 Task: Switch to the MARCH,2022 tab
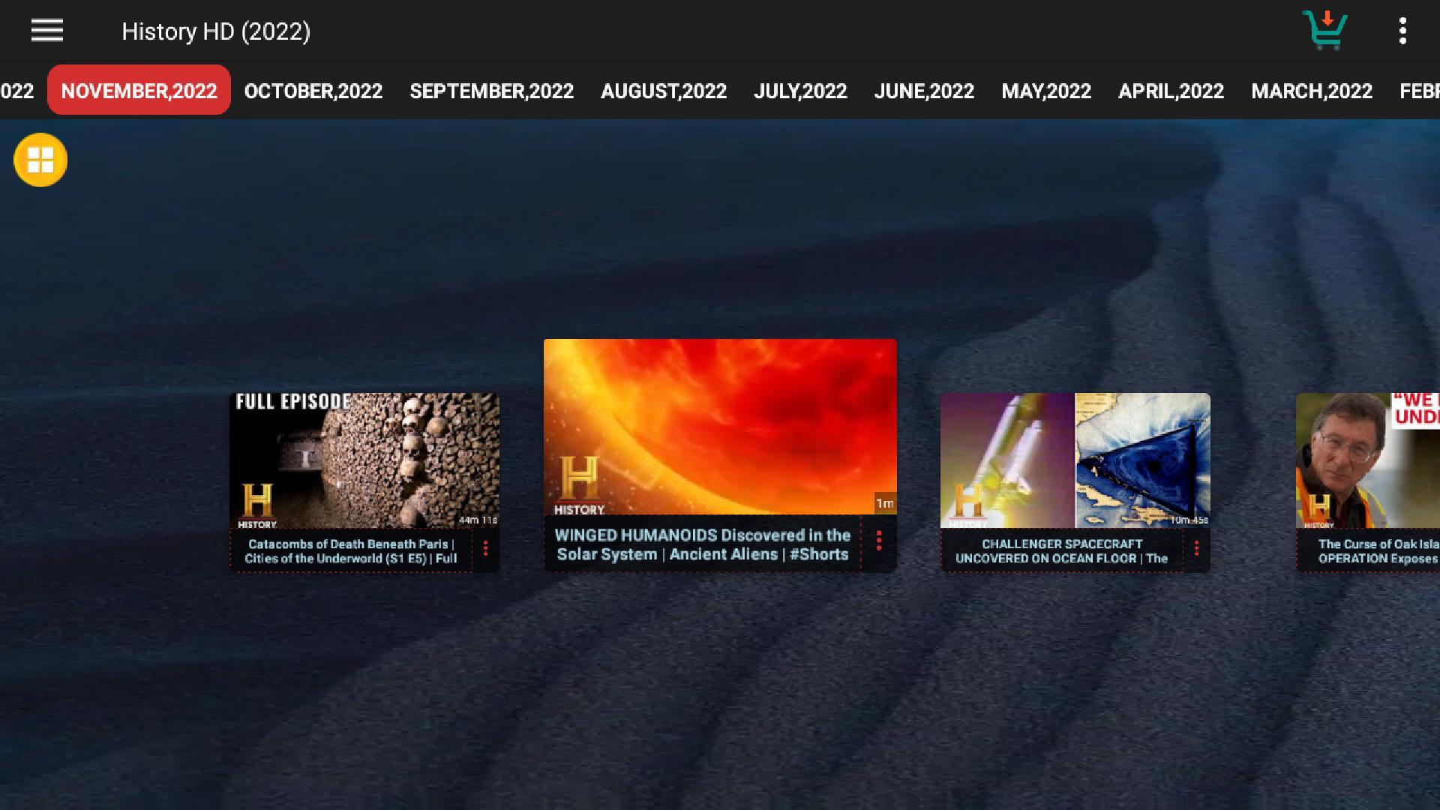tap(1312, 91)
